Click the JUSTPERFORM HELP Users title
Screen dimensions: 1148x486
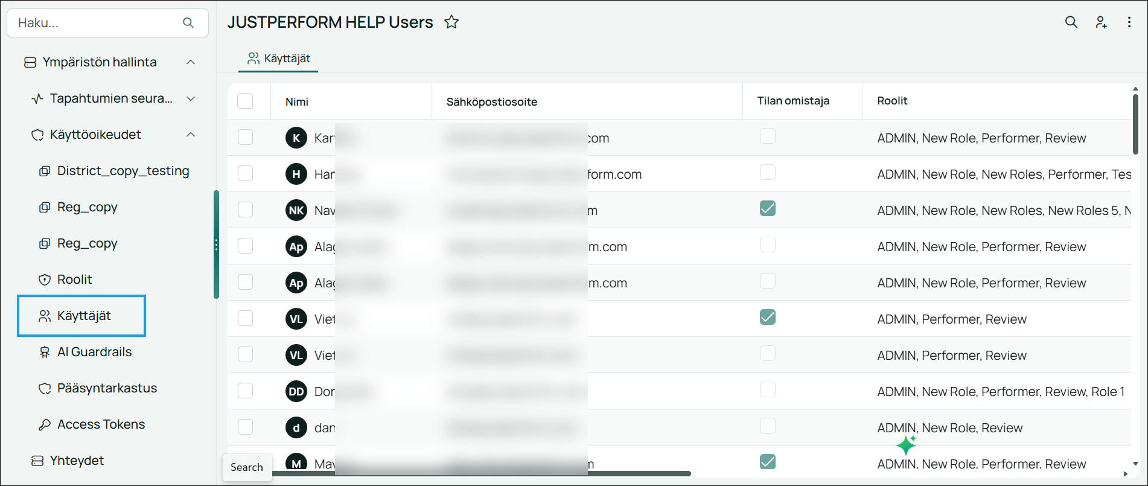click(x=330, y=22)
